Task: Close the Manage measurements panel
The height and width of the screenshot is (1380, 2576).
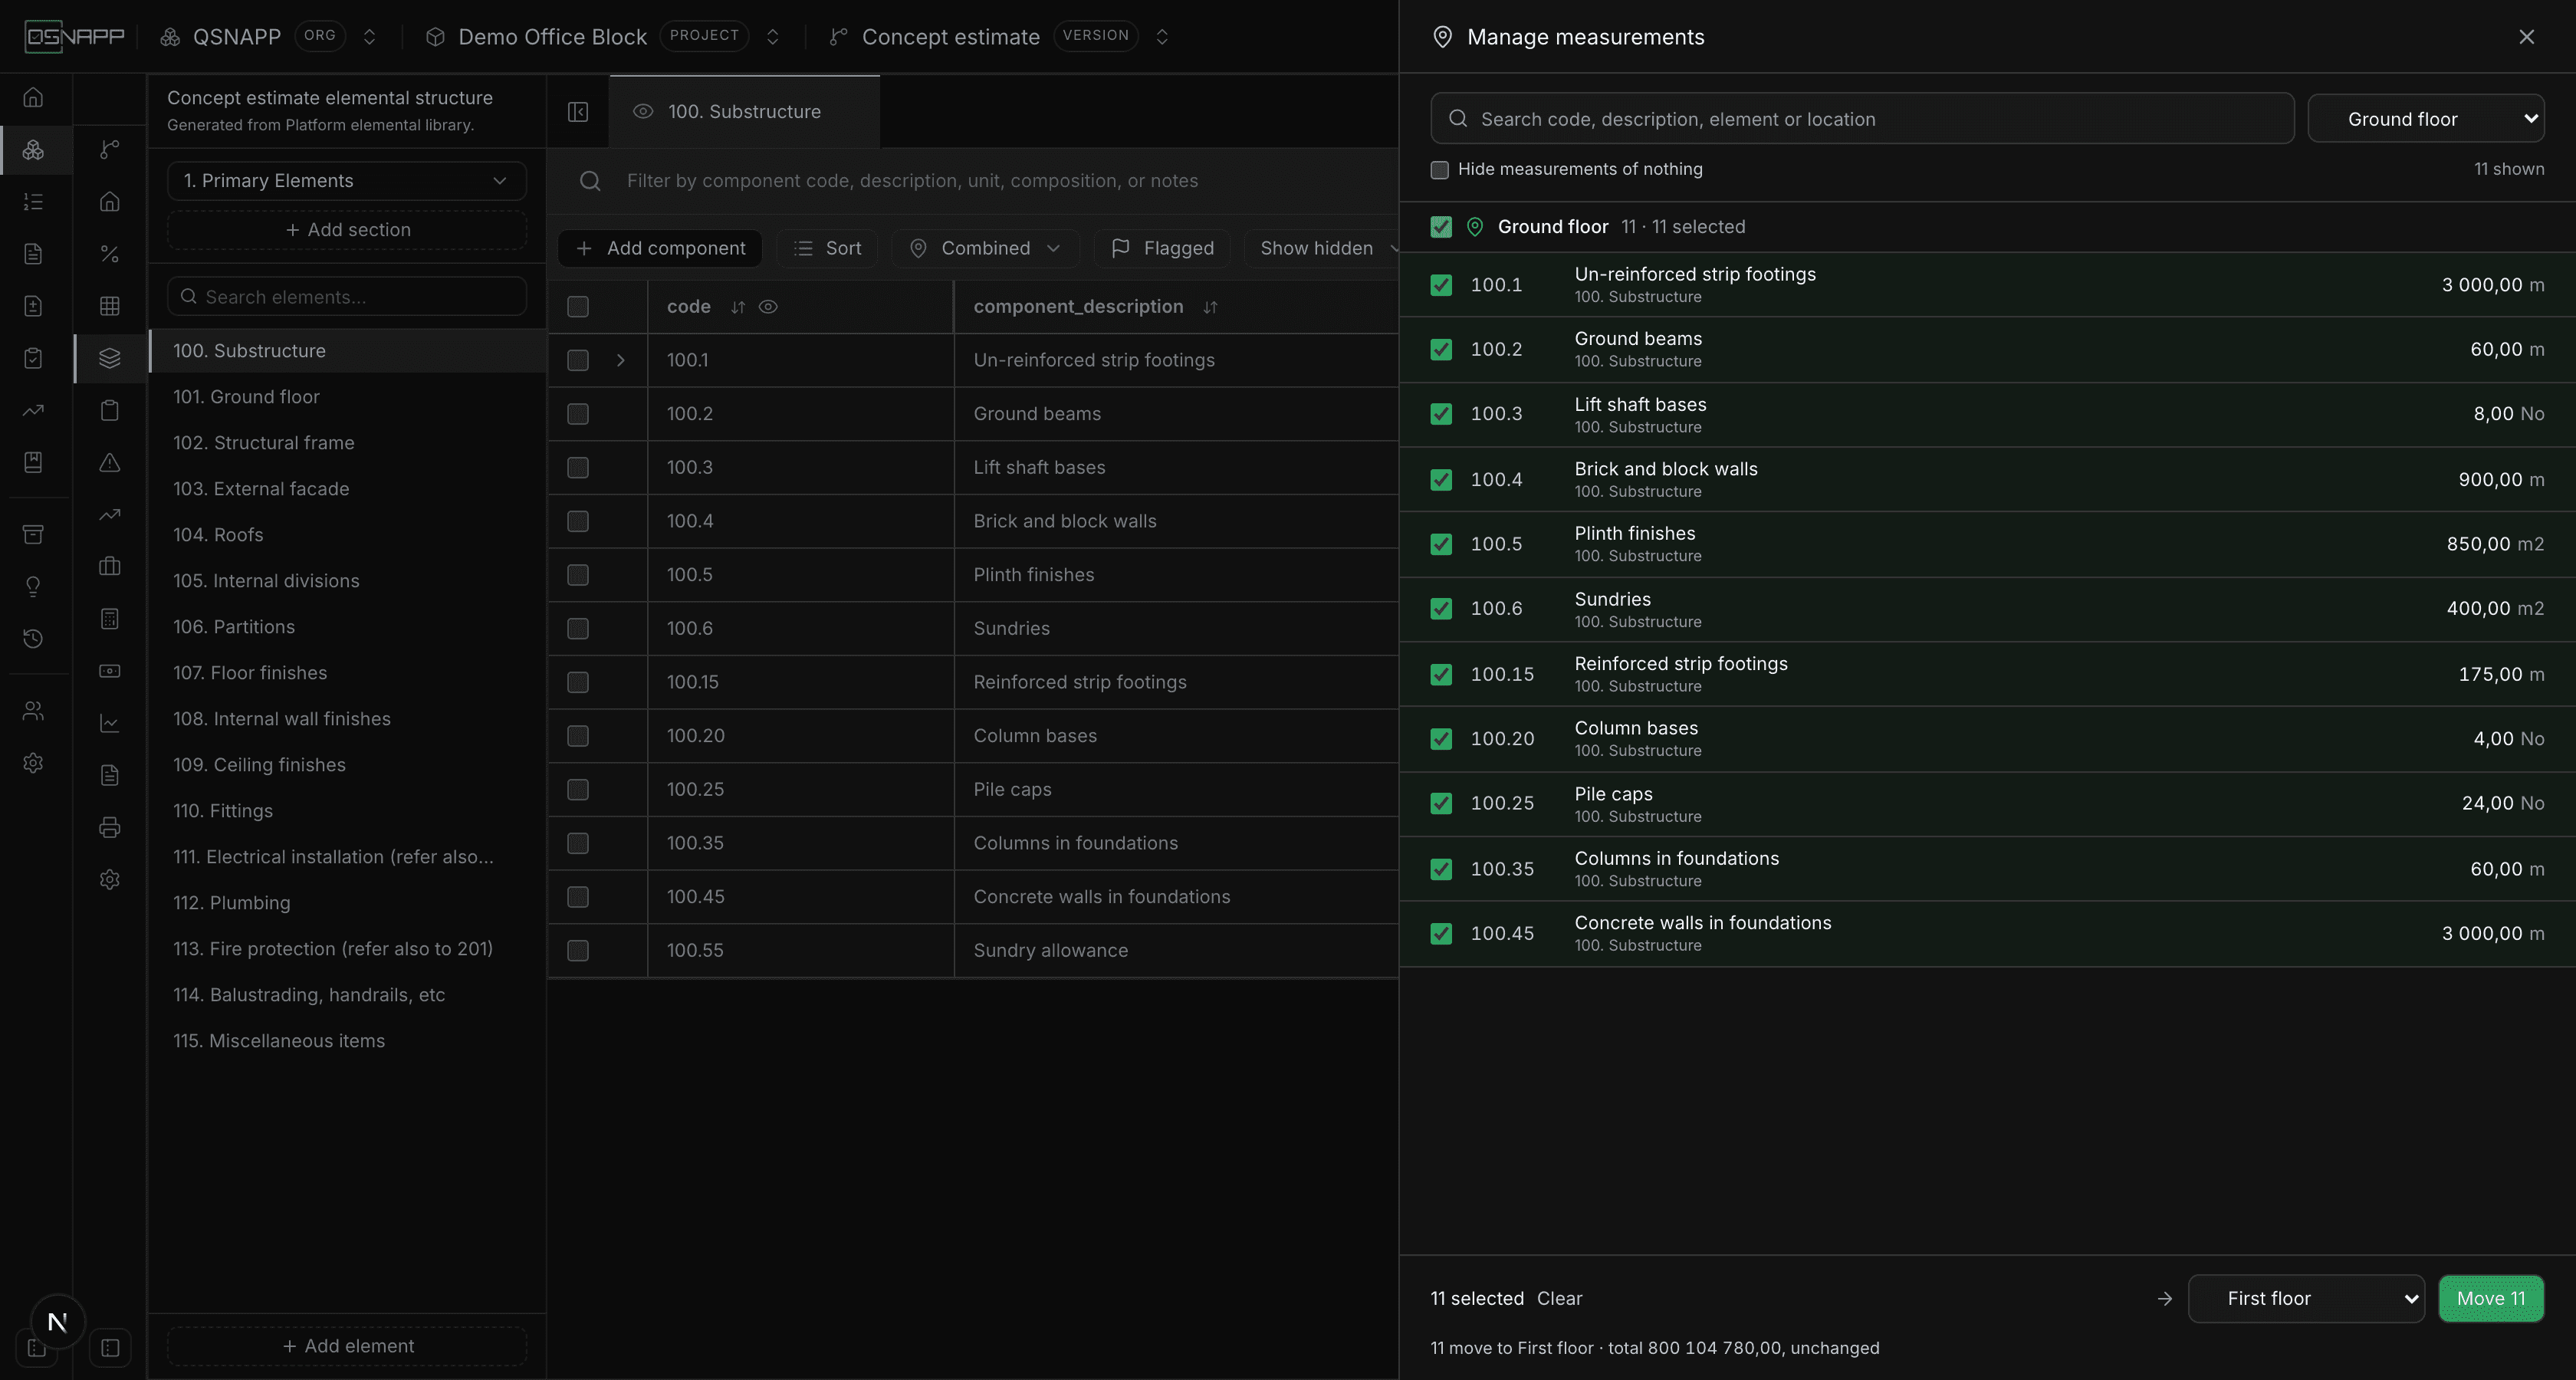Action: pos(2526,37)
